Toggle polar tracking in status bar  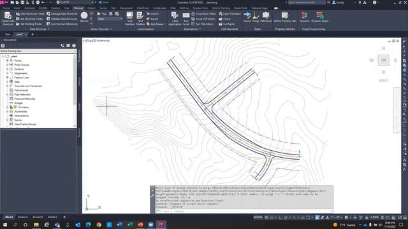coord(286,218)
